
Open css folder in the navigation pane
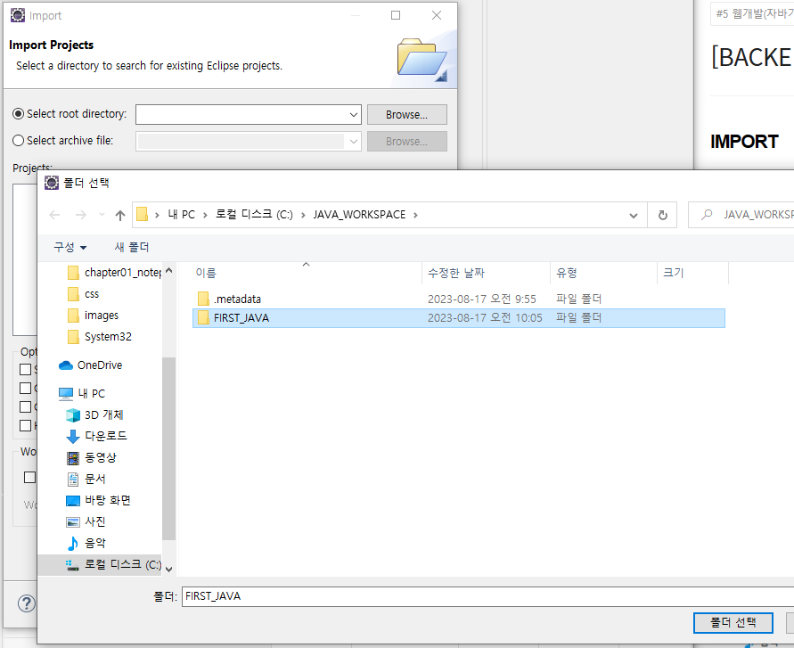[83, 294]
